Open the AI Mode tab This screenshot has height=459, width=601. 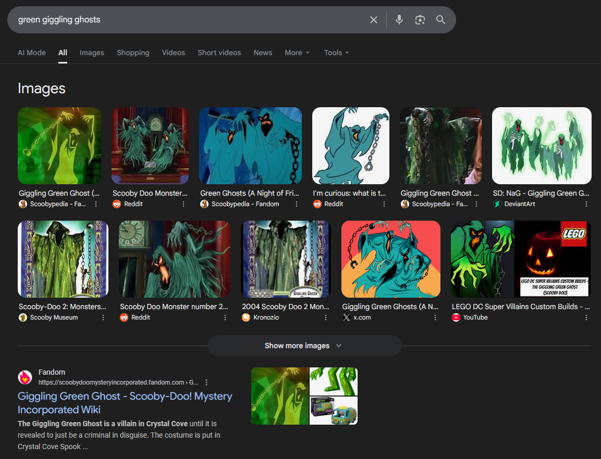click(32, 53)
